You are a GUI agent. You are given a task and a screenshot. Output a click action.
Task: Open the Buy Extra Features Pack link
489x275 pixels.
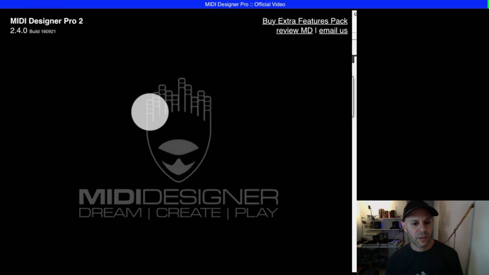[305, 21]
